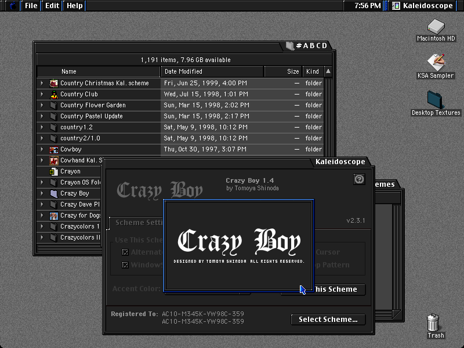
Task: Select the Cowboy folder icon
Action: coord(53,149)
